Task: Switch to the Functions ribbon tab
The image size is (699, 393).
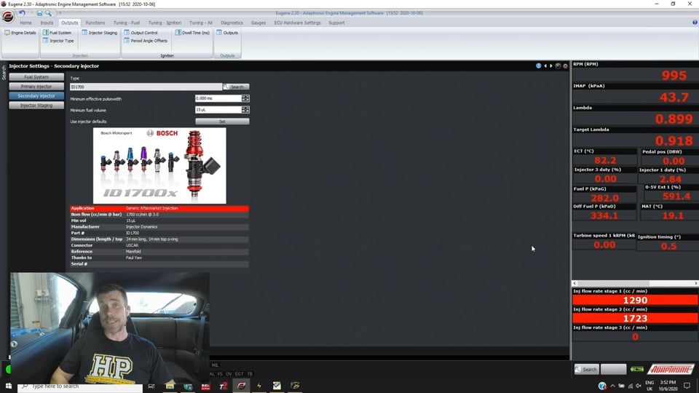Action: click(x=95, y=23)
